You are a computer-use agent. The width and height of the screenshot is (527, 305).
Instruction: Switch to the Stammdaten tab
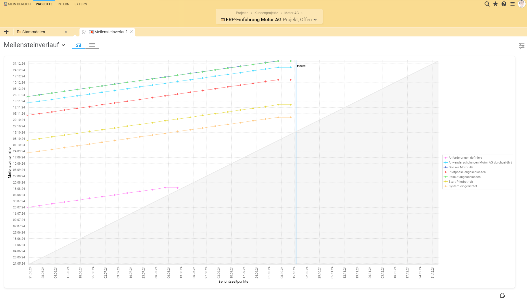click(34, 32)
